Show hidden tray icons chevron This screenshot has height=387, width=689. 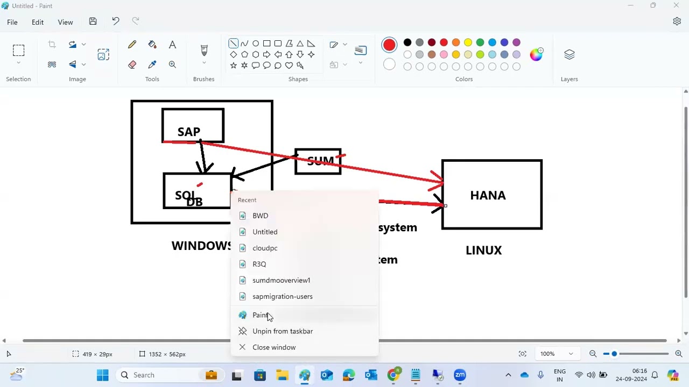click(x=508, y=375)
